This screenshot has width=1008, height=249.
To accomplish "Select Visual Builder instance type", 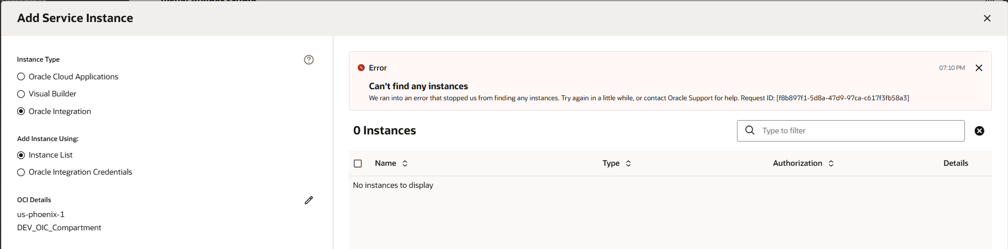I will [x=21, y=94].
